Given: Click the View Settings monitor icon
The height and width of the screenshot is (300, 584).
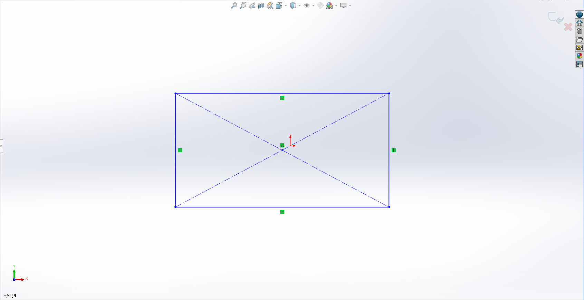Looking at the screenshot, I should pos(343,6).
